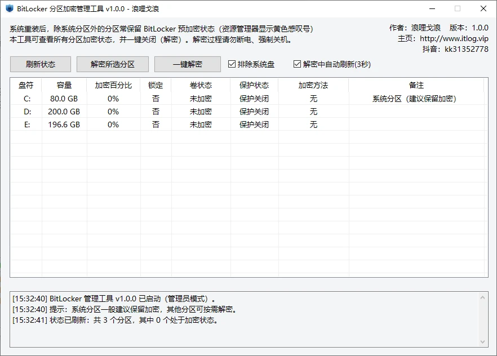
Task: Click 未加密 in the C: row
Action: pos(201,99)
